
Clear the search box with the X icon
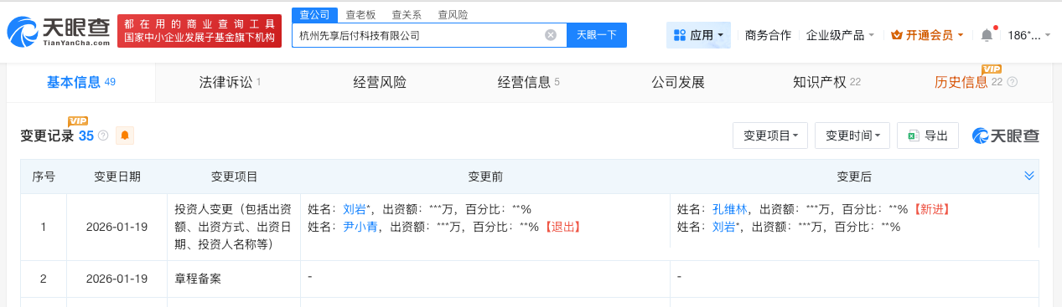pyautogui.click(x=551, y=35)
